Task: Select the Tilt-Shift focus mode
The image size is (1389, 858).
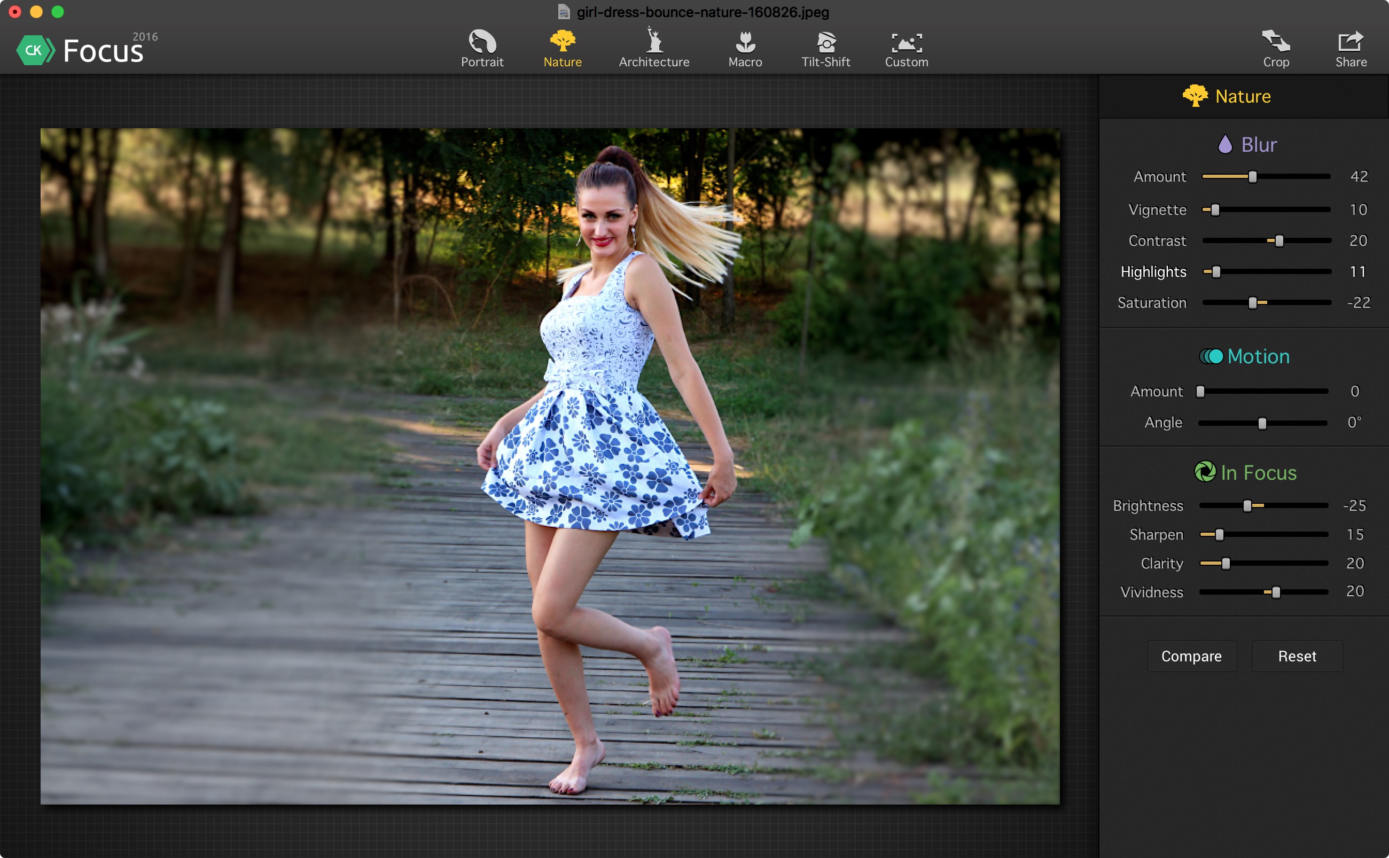Action: (826, 49)
